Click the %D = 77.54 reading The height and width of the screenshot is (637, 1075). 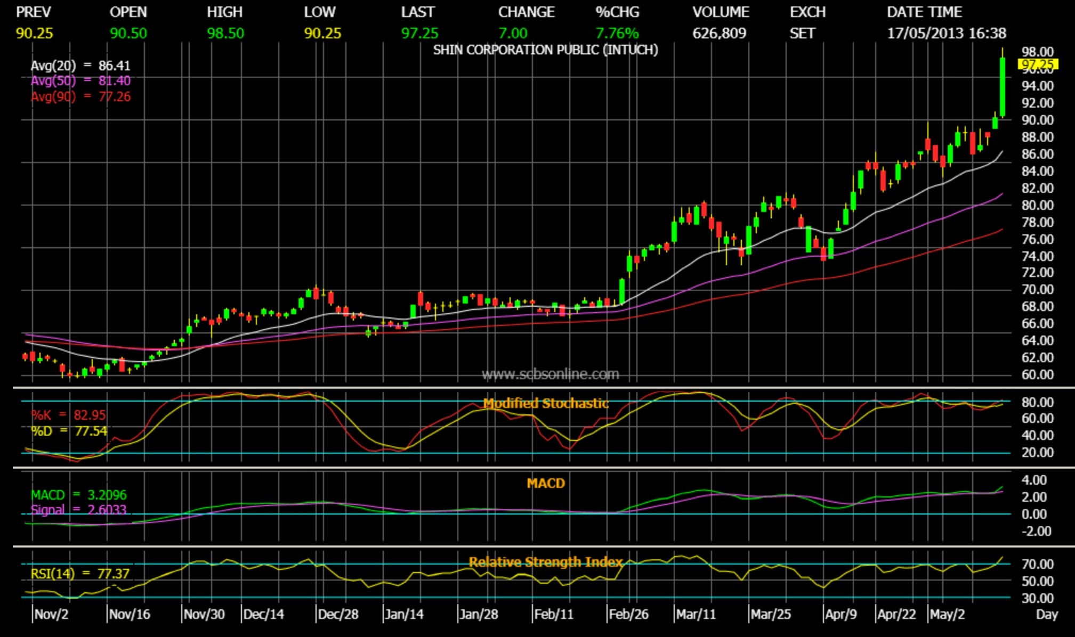click(69, 431)
